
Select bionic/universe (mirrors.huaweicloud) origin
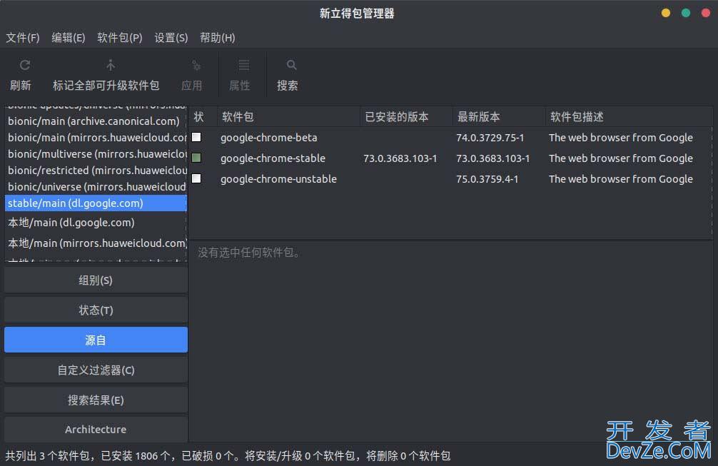click(95, 187)
